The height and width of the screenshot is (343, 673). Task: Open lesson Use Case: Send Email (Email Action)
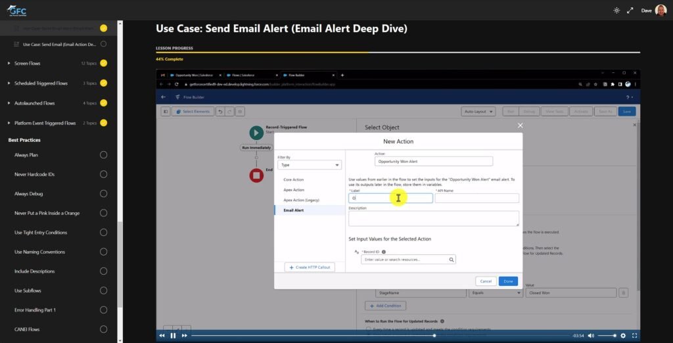tap(59, 44)
